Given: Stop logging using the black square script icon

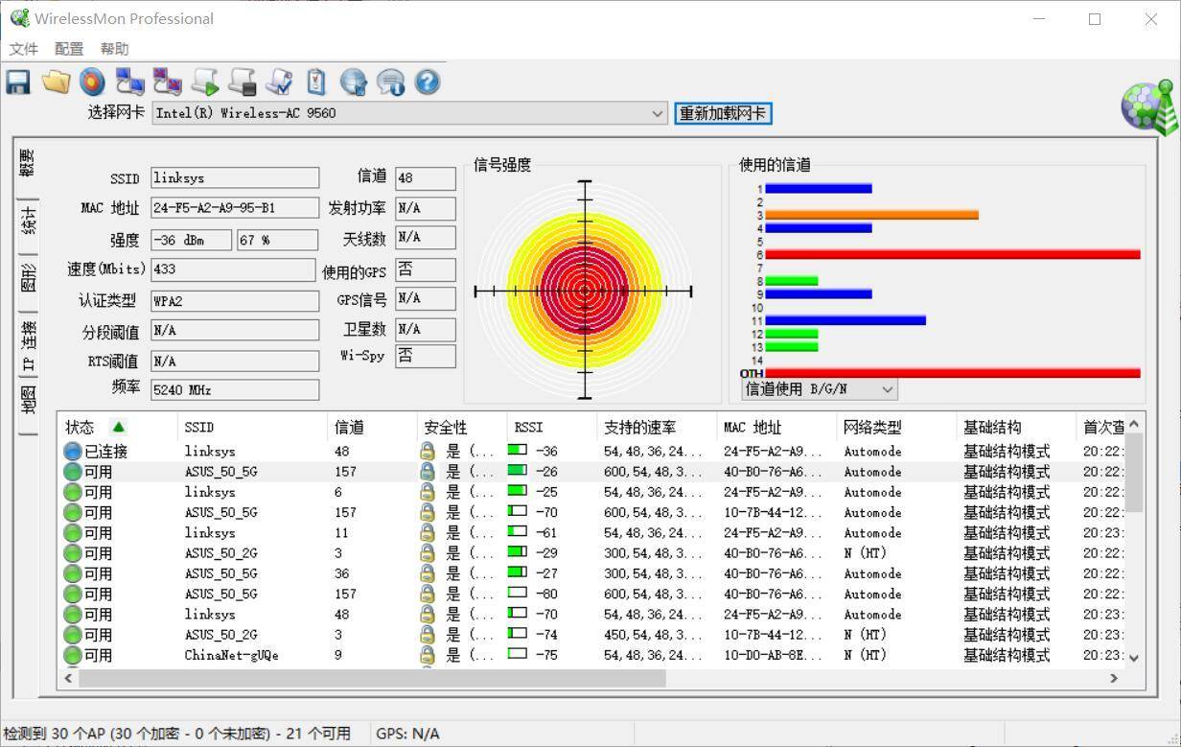Looking at the screenshot, I should (242, 82).
